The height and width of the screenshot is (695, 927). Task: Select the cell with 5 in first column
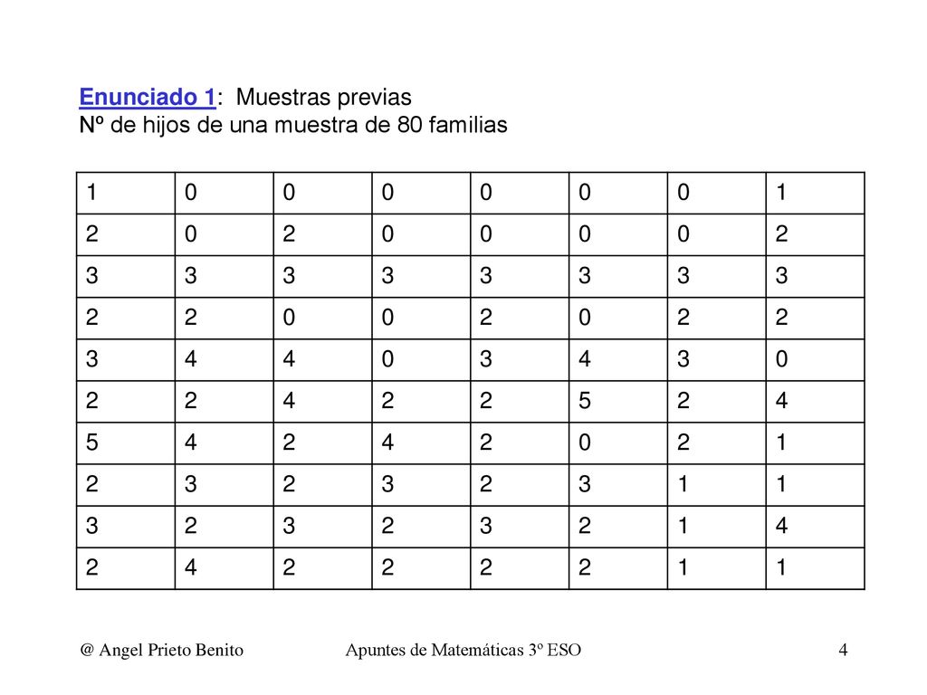(x=126, y=443)
